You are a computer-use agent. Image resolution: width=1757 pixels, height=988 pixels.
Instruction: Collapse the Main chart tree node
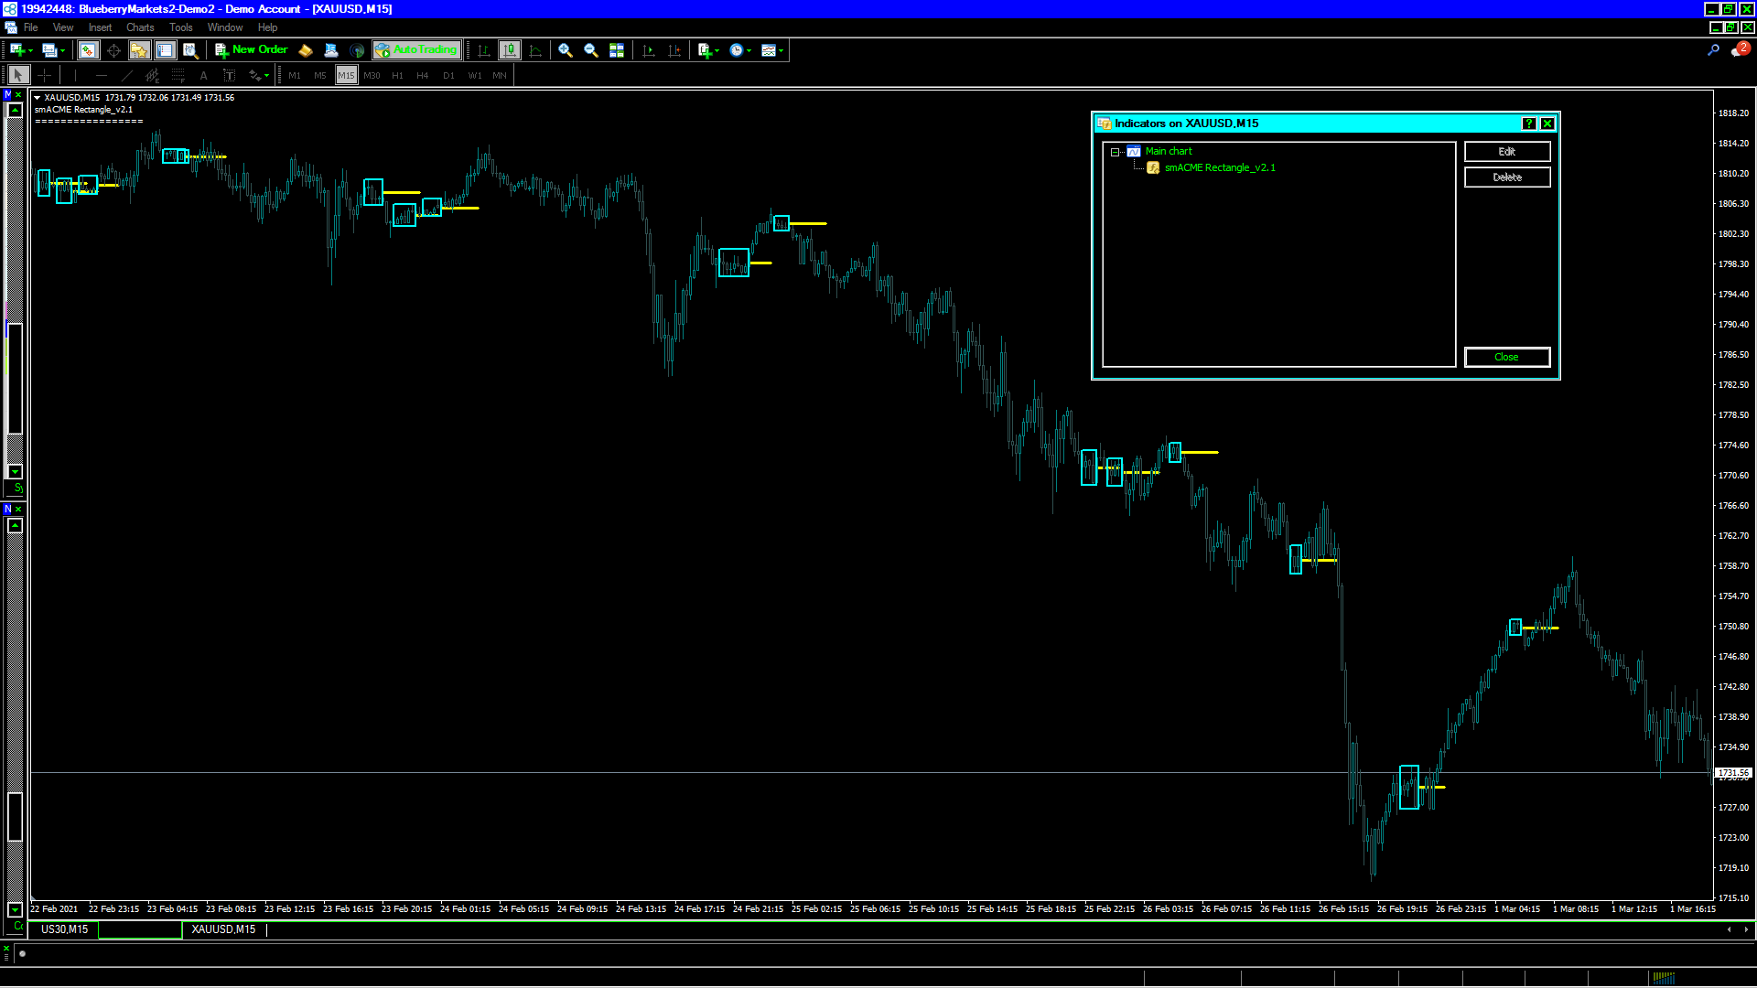click(1116, 152)
